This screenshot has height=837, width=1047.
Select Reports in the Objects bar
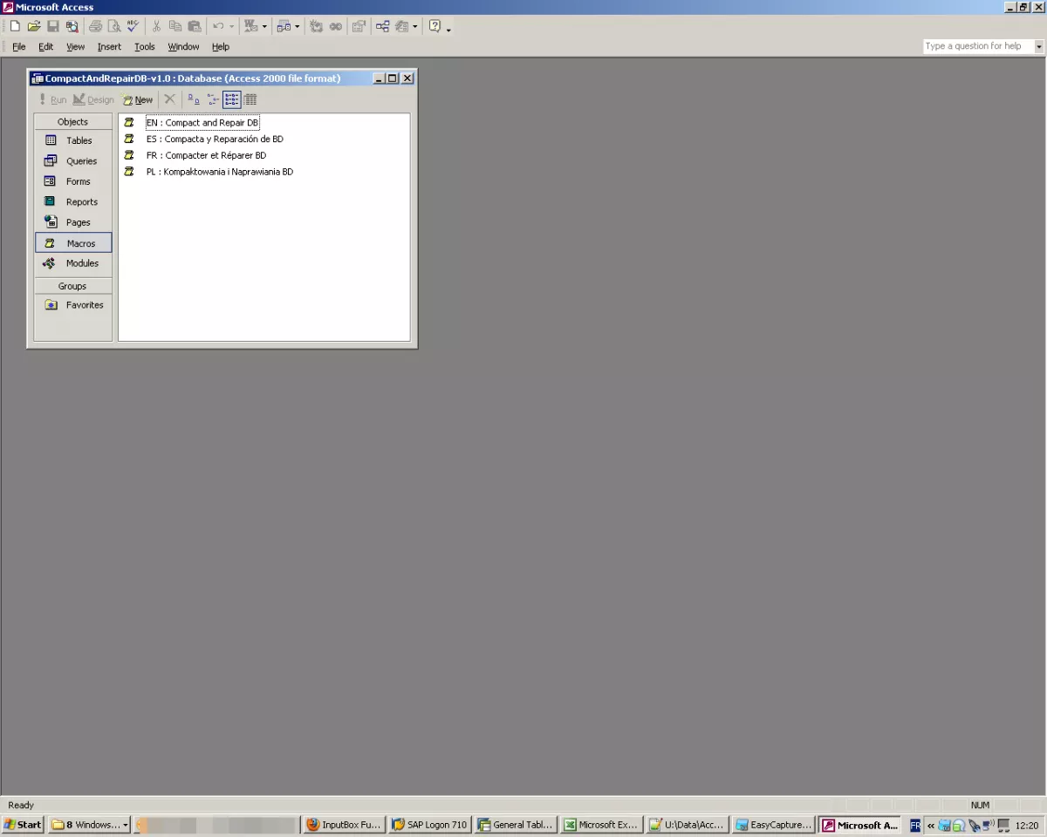[73, 202]
